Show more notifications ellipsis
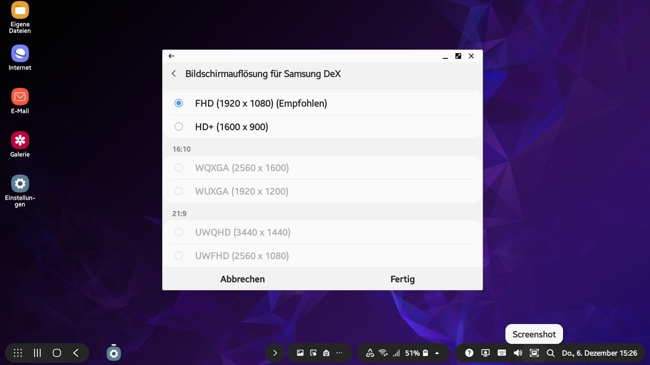 339,353
